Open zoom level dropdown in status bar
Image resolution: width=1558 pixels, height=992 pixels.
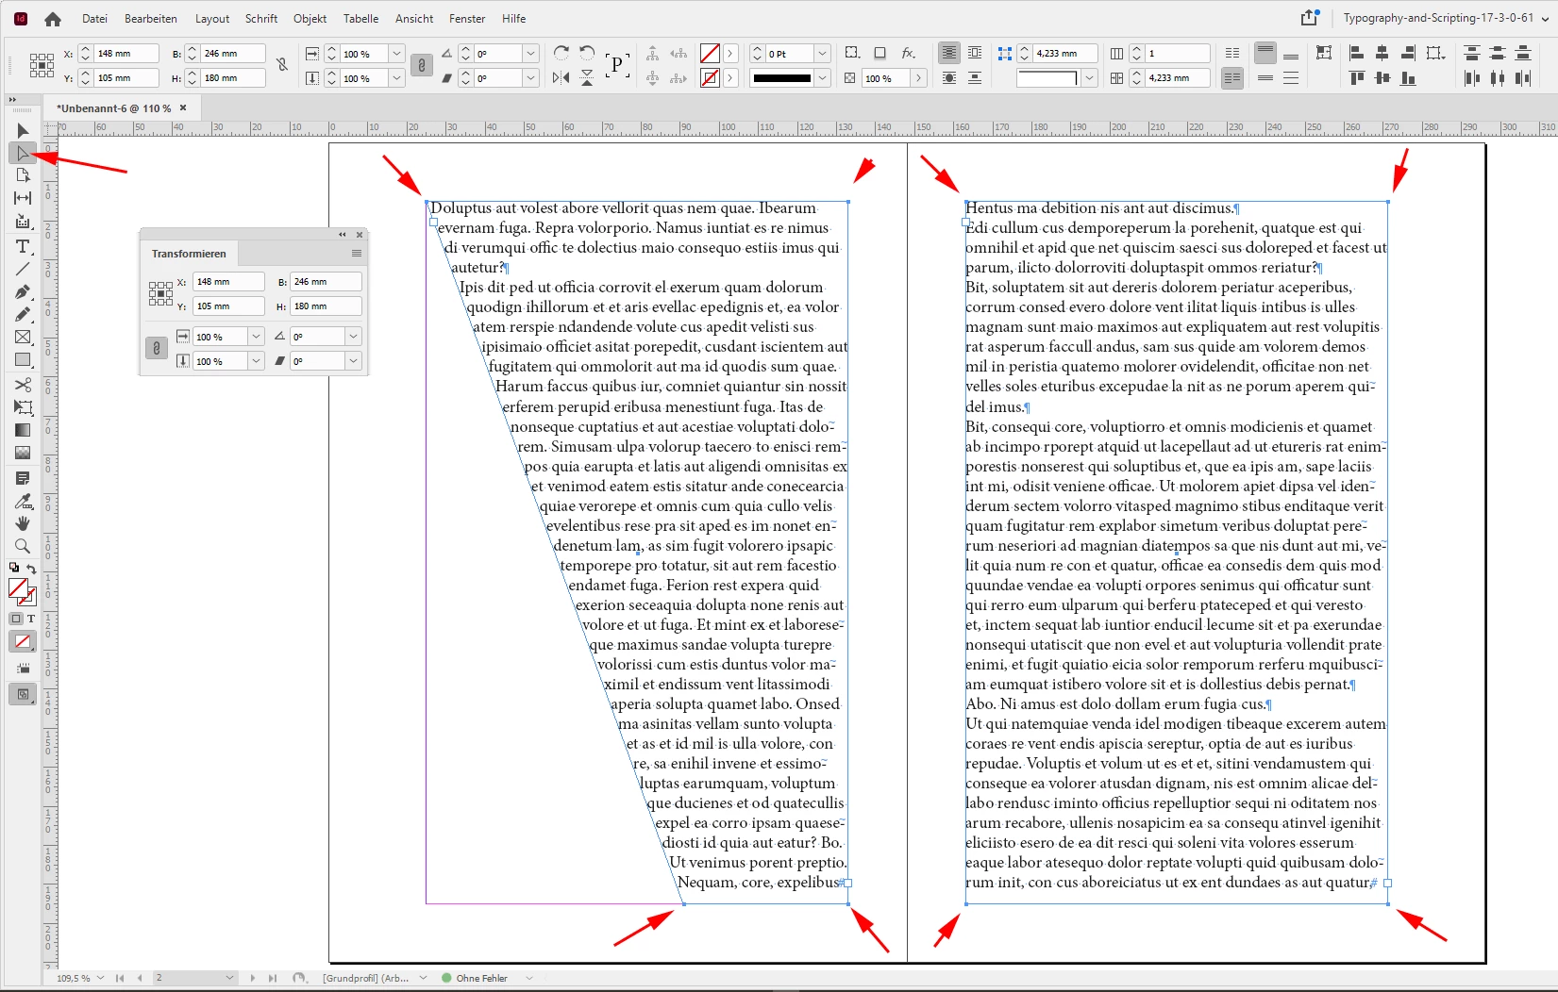(x=100, y=978)
